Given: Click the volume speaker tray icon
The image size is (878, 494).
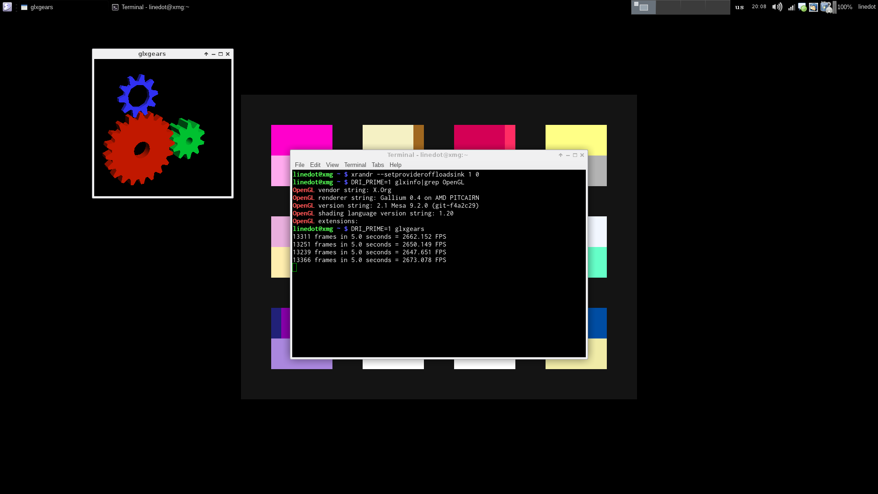Looking at the screenshot, I should pyautogui.click(x=777, y=7).
